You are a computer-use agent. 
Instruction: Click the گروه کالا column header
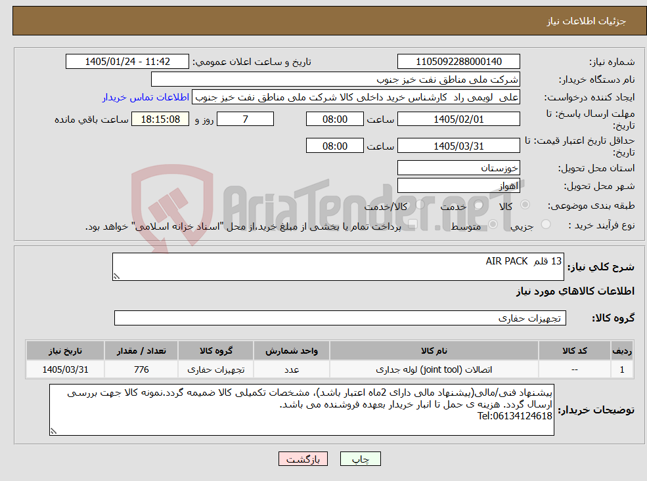[x=216, y=351]
